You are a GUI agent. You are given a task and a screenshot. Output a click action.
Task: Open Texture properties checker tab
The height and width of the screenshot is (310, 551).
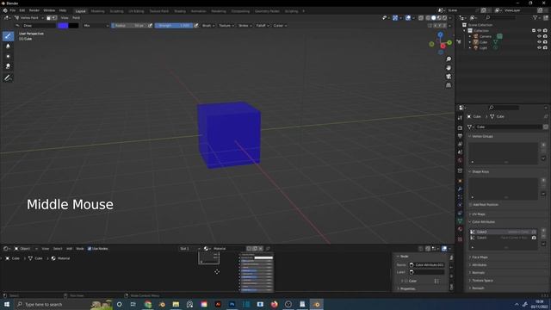pyautogui.click(x=460, y=239)
